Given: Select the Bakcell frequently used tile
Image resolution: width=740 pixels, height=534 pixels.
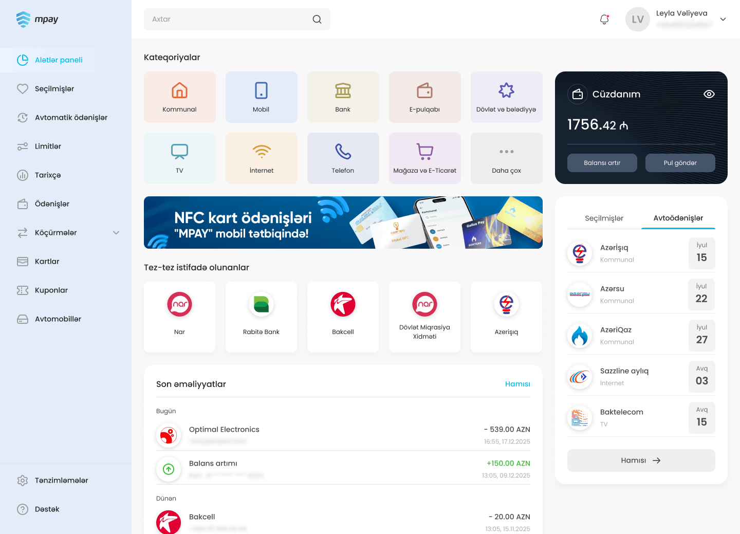Looking at the screenshot, I should (343, 317).
